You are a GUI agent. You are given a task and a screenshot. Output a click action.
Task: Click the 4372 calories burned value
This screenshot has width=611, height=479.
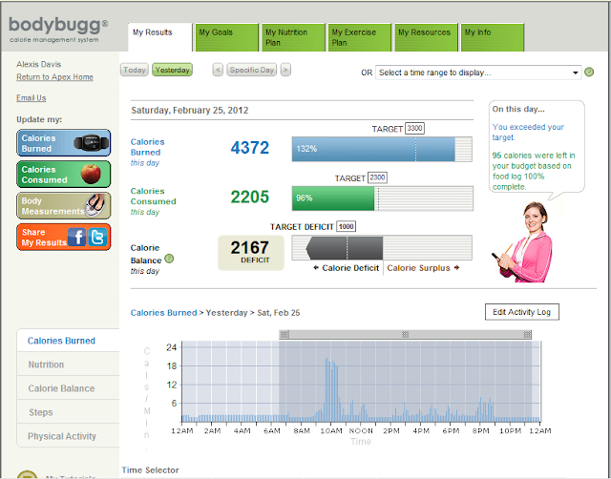(250, 148)
